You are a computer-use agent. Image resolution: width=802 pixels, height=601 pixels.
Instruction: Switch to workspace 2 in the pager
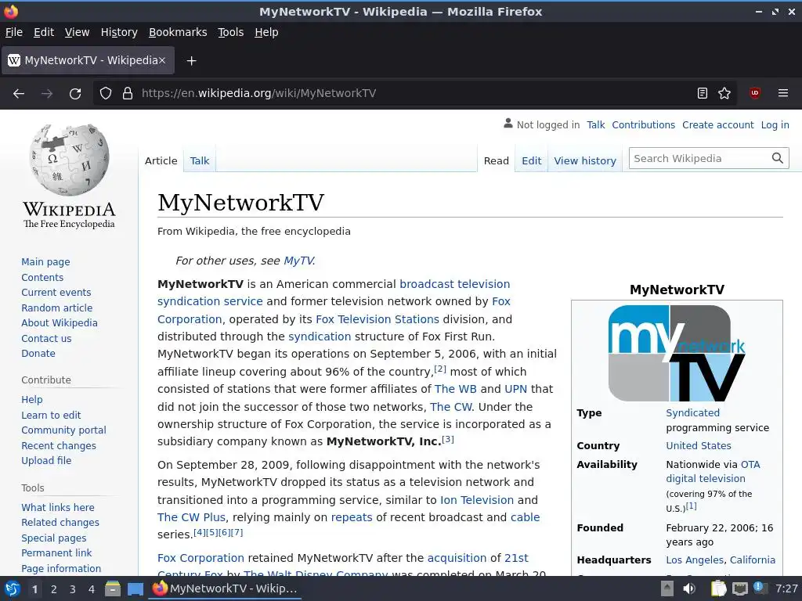coord(54,589)
